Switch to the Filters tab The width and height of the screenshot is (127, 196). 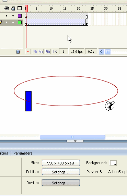click(4, 153)
